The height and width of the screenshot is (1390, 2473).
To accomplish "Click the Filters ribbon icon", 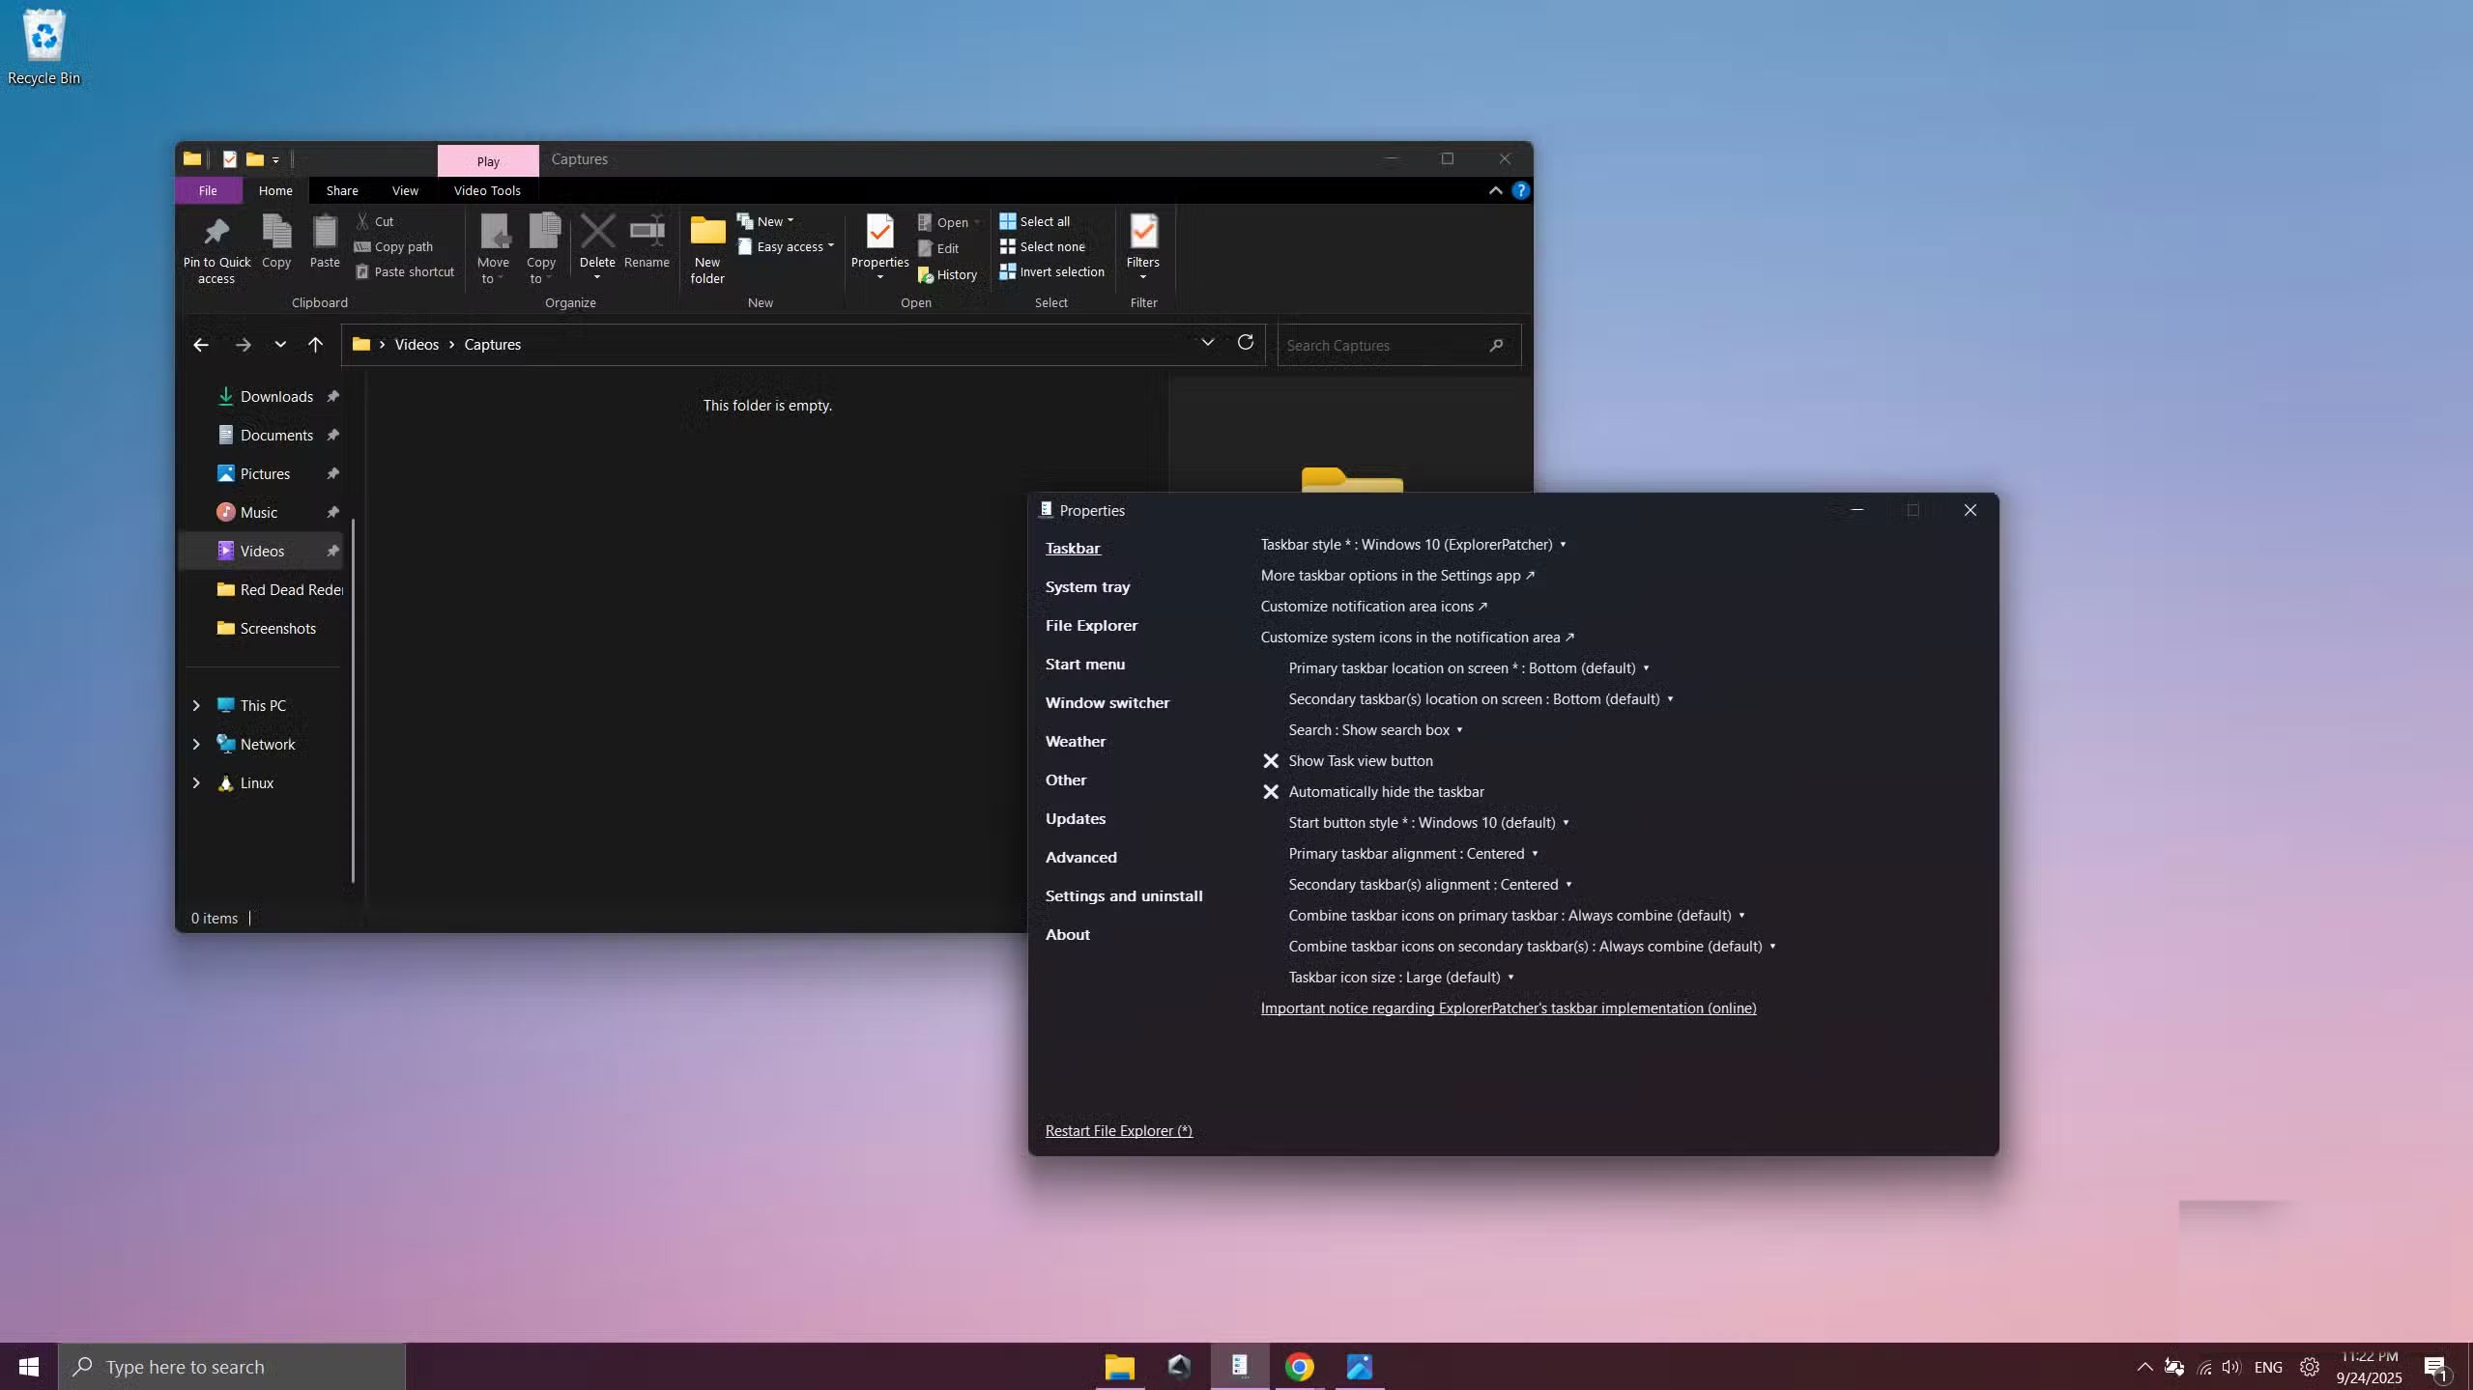I will click(x=1142, y=233).
